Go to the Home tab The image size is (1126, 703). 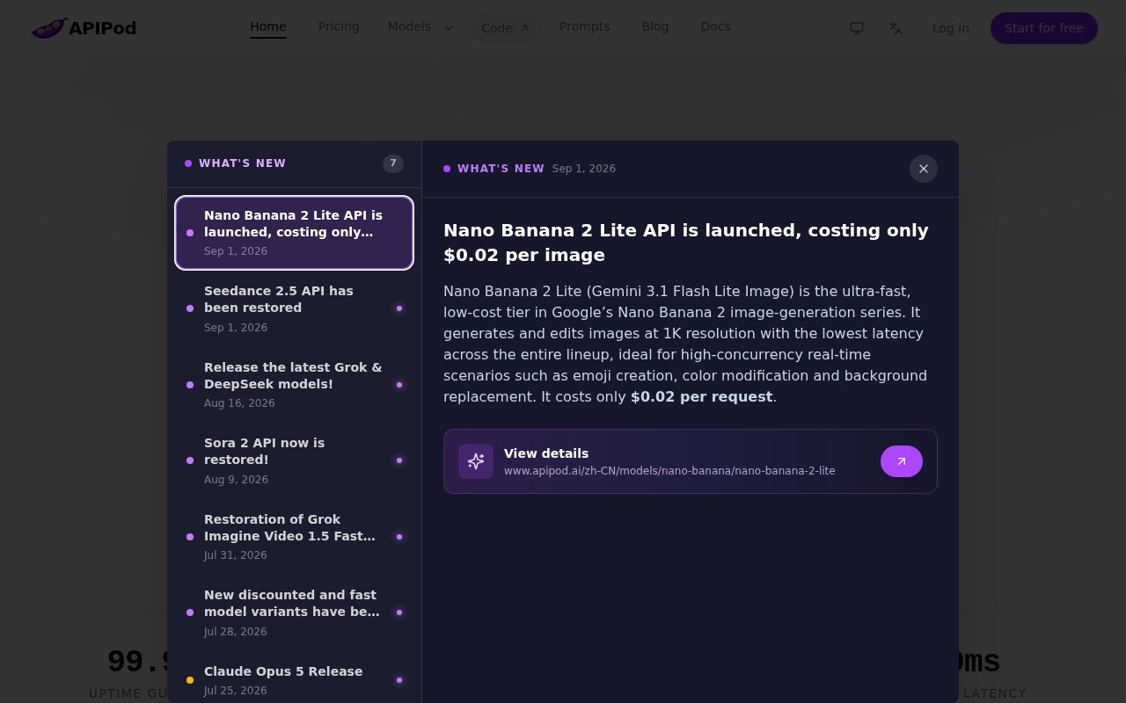point(268,26)
